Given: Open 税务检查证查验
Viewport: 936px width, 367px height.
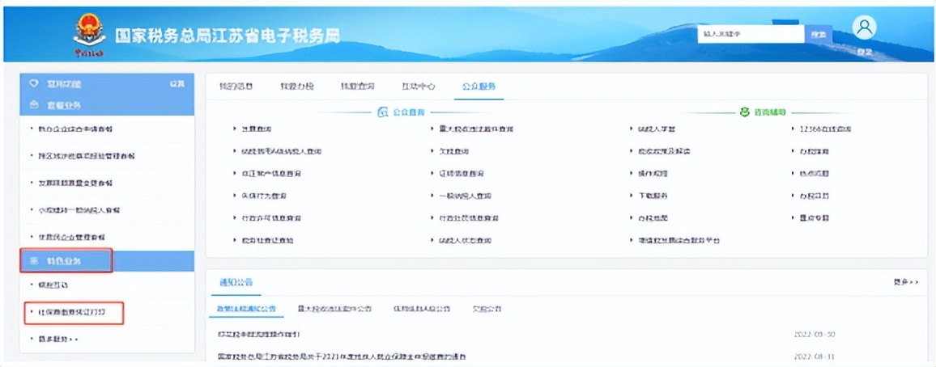Looking at the screenshot, I should [x=267, y=240].
